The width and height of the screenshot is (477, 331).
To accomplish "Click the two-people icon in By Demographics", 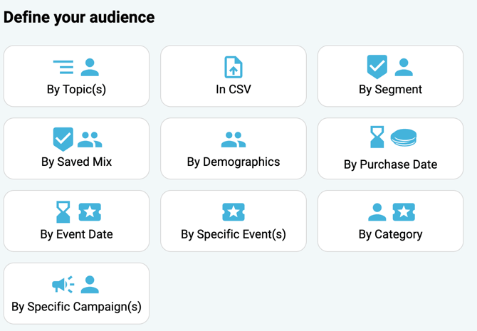I will tap(234, 140).
